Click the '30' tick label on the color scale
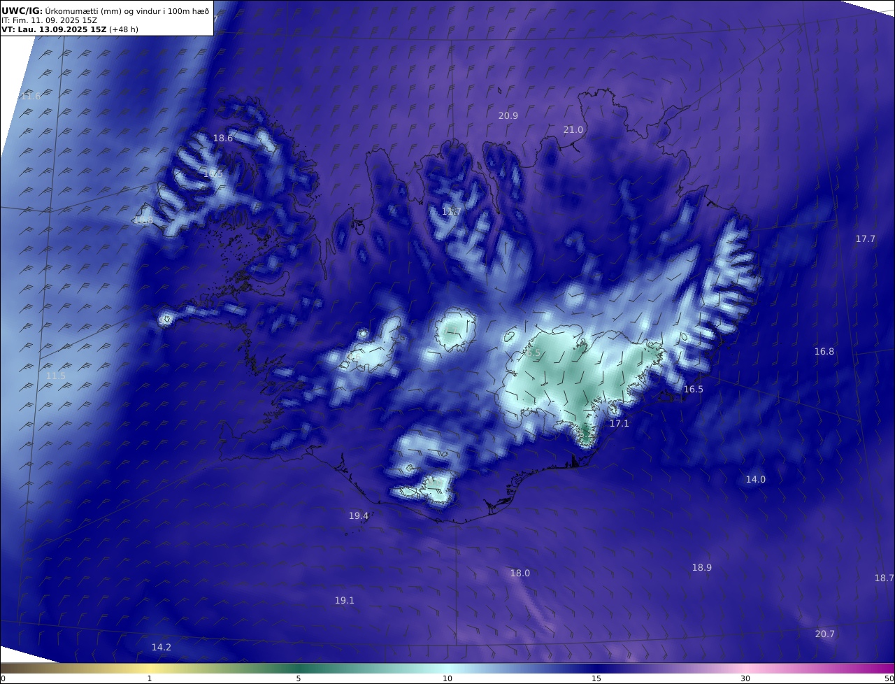 [x=745, y=679]
